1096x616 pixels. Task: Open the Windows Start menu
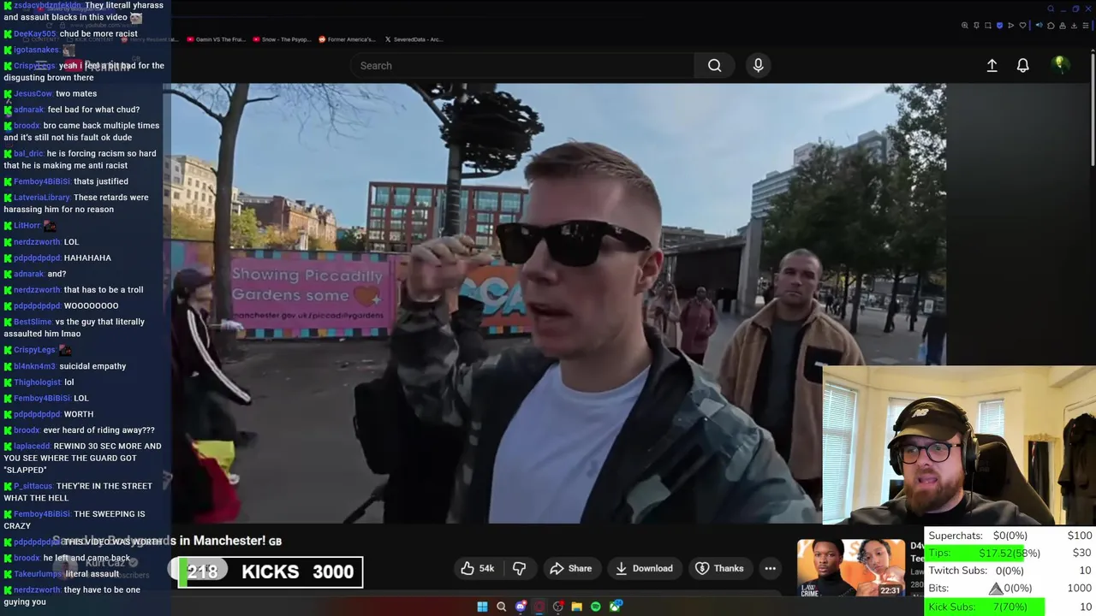tap(482, 607)
